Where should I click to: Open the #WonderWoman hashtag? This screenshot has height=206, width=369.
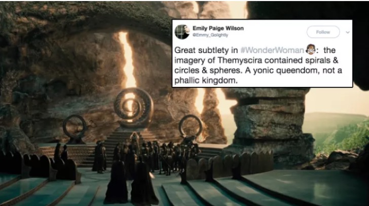pos(272,50)
